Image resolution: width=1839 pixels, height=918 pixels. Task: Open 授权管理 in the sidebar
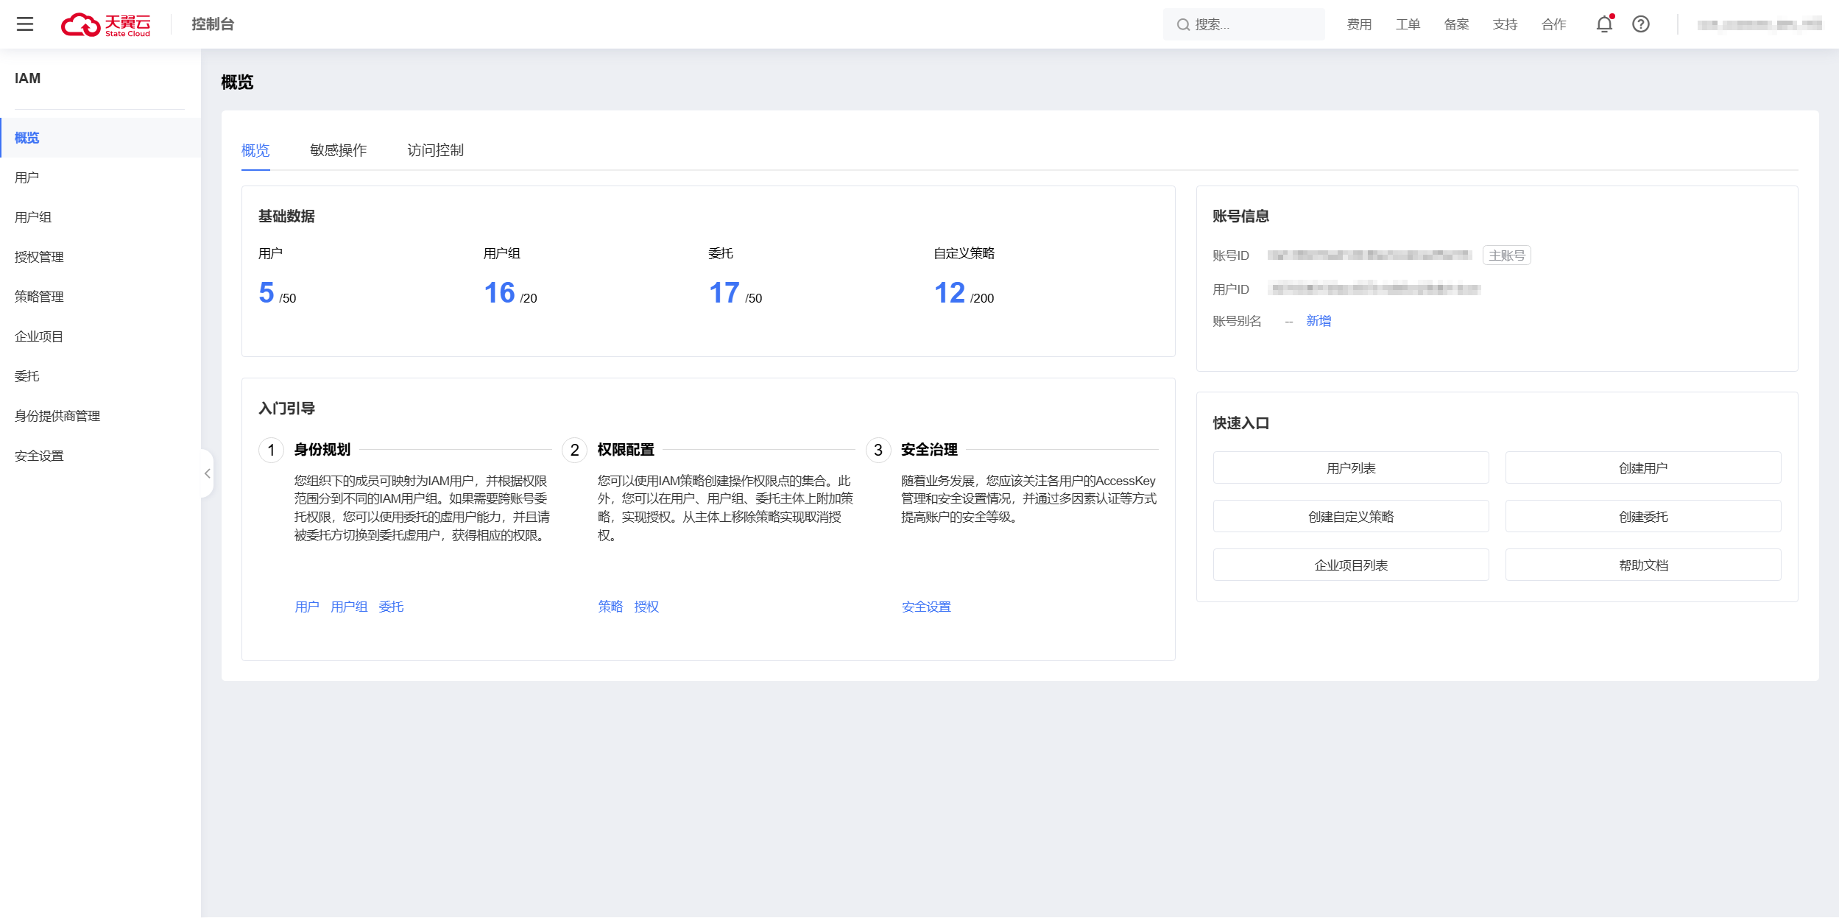coord(100,257)
